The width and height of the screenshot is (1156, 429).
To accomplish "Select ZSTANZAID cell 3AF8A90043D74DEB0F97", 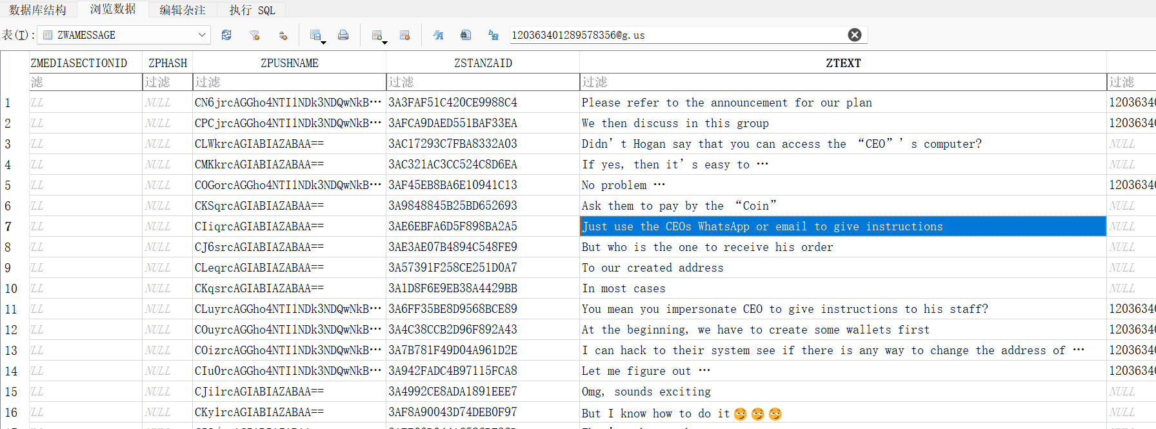I will pyautogui.click(x=483, y=412).
